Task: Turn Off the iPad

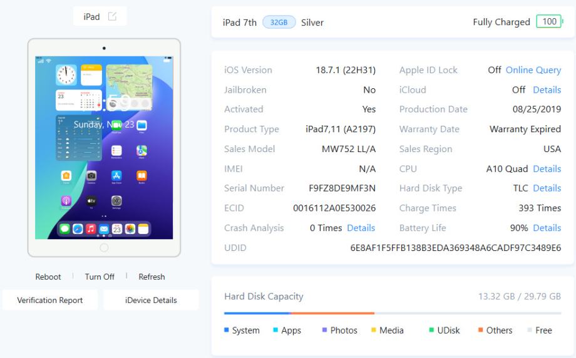Action: click(x=100, y=277)
